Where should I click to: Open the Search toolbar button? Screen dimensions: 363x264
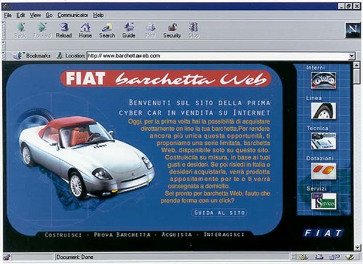pyautogui.click(x=107, y=30)
